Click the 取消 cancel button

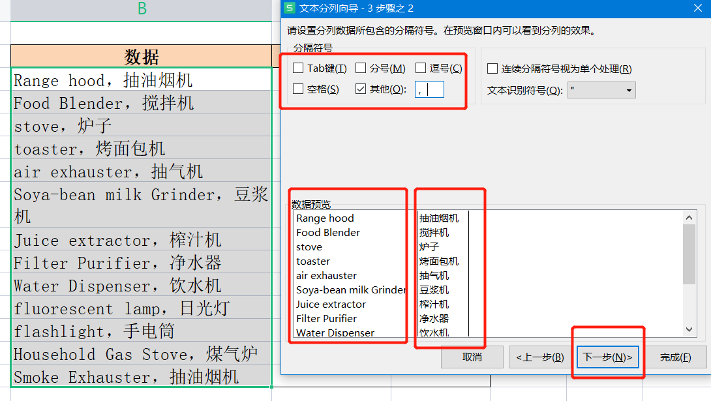pyautogui.click(x=472, y=357)
